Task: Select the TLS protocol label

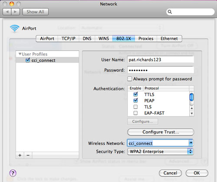Action: pyautogui.click(x=148, y=107)
